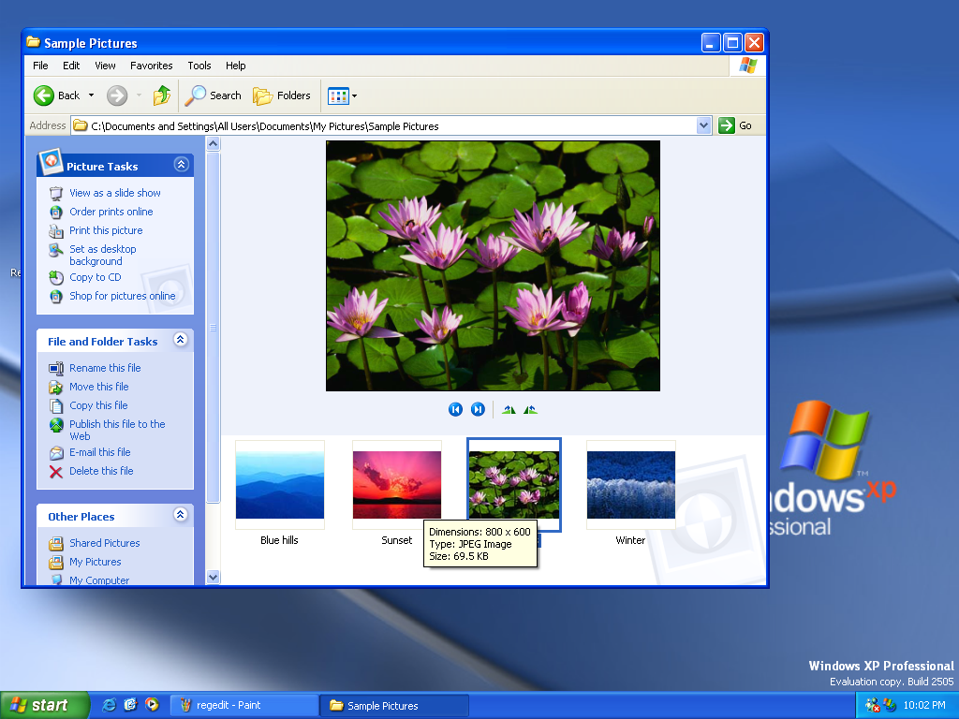The height and width of the screenshot is (719, 959).
Task: Select the Water lilies thumbnail
Action: pyautogui.click(x=514, y=485)
